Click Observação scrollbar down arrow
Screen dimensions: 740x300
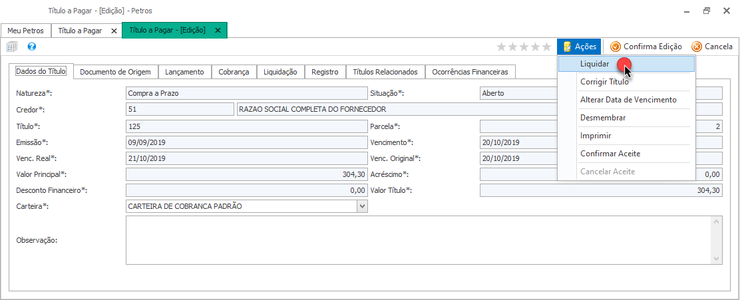click(x=717, y=259)
